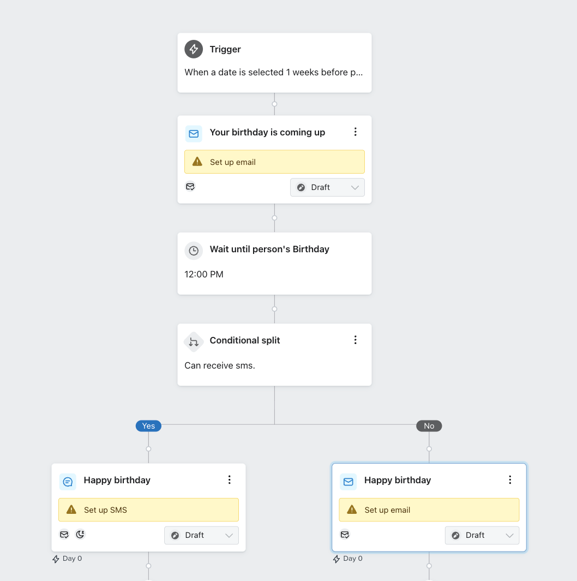
Task: Open the three-dot menu on the SMS Happy birthday card
Action: 230,479
